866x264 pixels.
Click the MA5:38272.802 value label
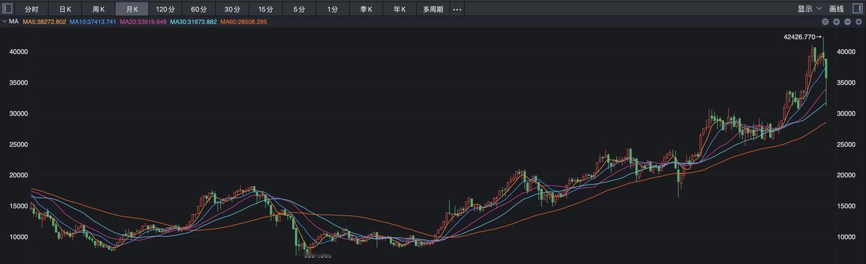pyautogui.click(x=45, y=22)
